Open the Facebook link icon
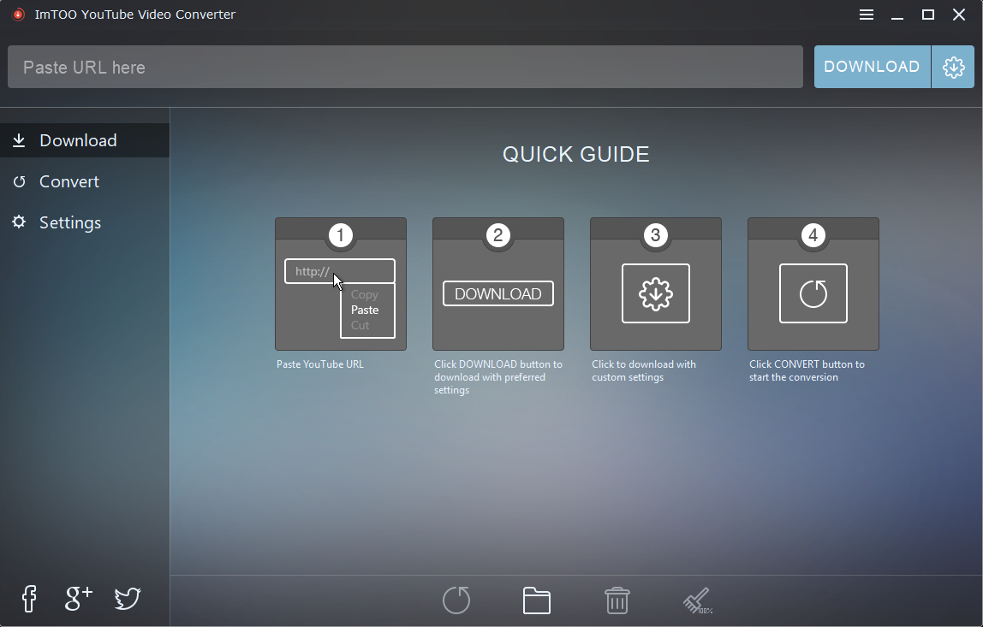Image resolution: width=983 pixels, height=627 pixels. click(29, 599)
